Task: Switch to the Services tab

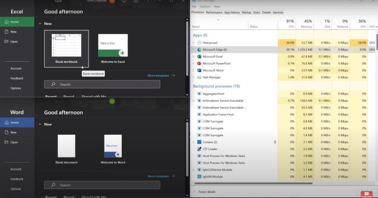Action: (278, 12)
